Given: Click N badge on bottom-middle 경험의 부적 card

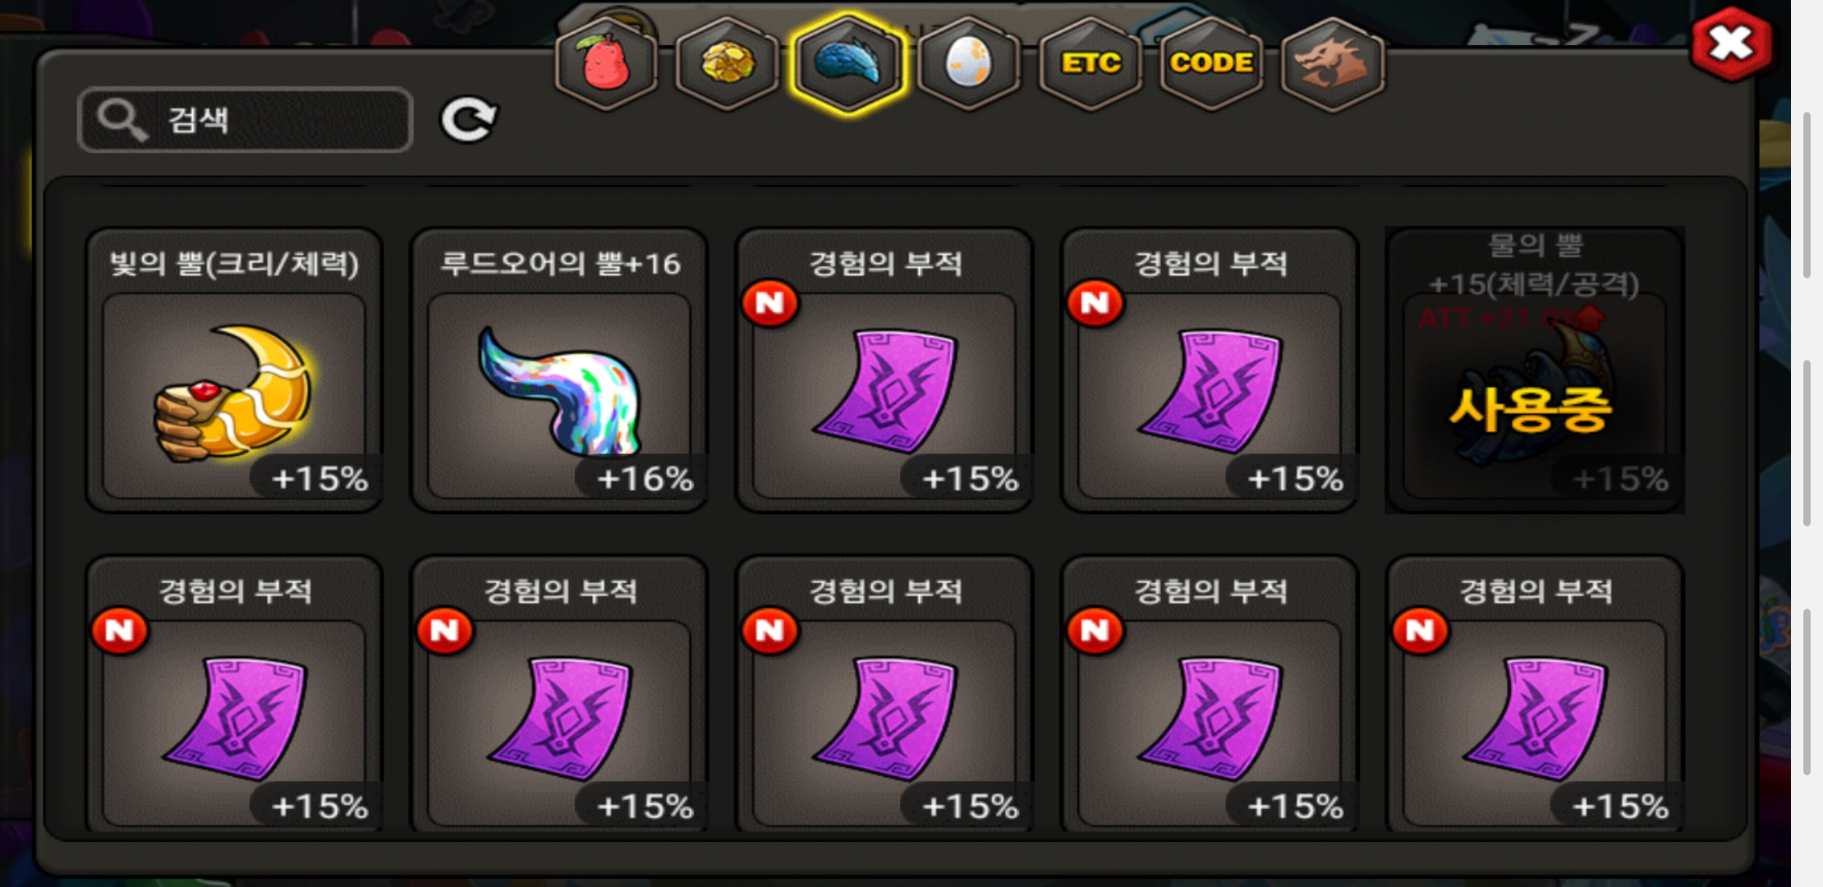Looking at the screenshot, I should (769, 631).
